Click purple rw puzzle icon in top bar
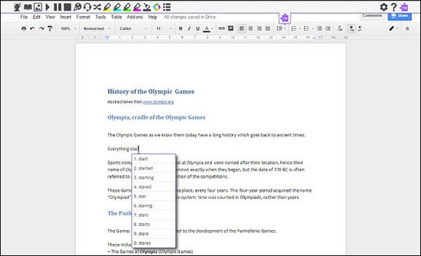 coord(404,7)
